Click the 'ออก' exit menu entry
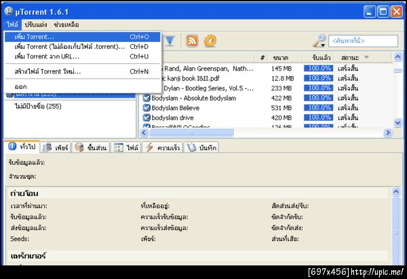407x279 pixels. (83, 86)
